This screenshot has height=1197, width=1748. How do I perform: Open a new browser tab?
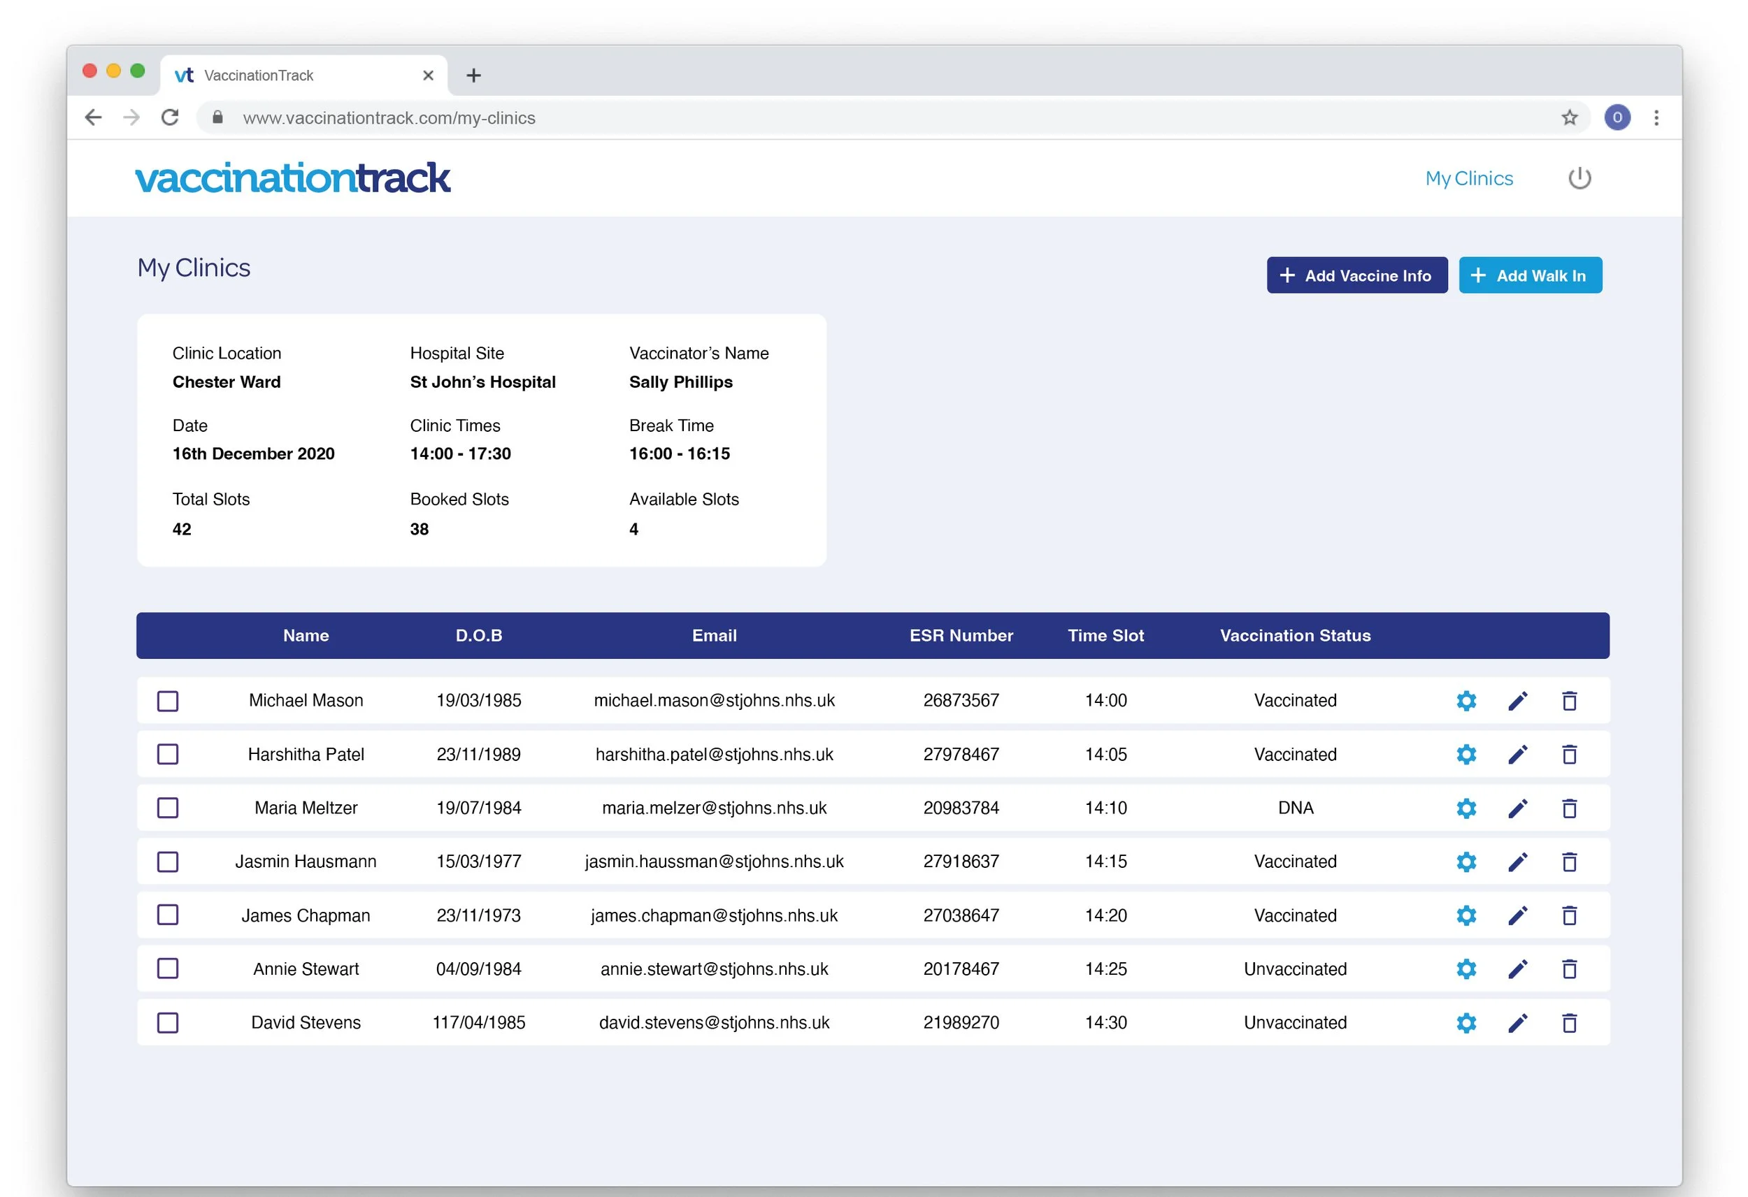coord(473,75)
